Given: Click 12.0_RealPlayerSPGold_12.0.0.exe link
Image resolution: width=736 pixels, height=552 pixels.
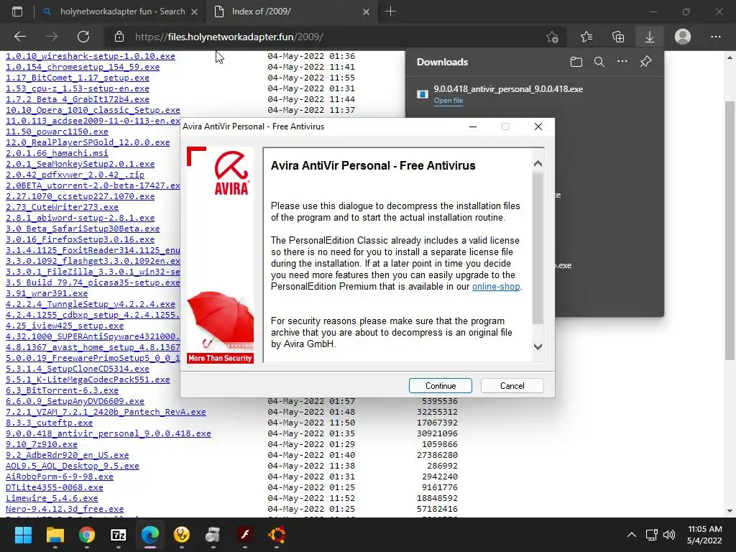Looking at the screenshot, I should coord(88,142).
